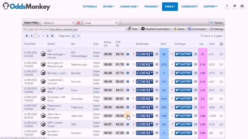Click info icon for West Ham row
The image size is (248, 139).
tap(127, 116)
